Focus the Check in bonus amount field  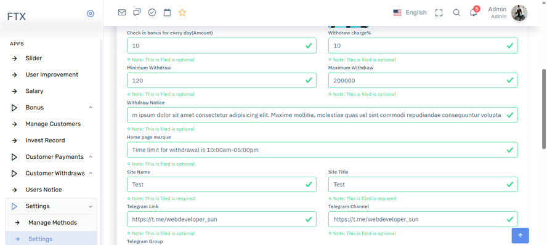pos(222,46)
